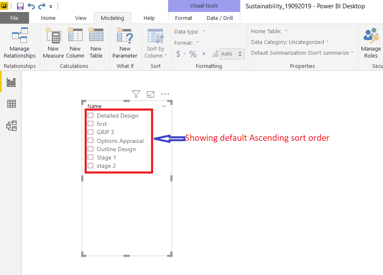This screenshot has width=383, height=275.
Task: Click the Name slicer header text
Action: pyautogui.click(x=95, y=106)
